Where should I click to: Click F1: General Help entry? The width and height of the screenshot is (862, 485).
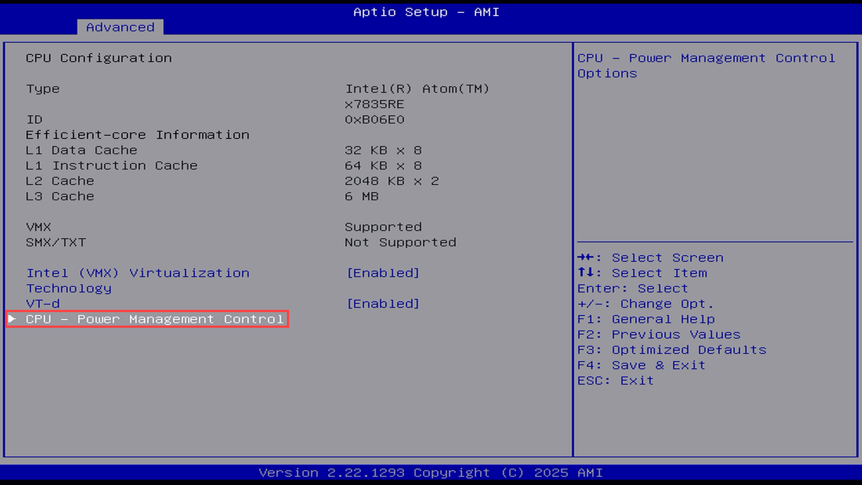646,319
